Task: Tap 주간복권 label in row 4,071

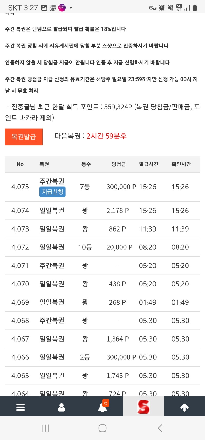Action: [52, 266]
